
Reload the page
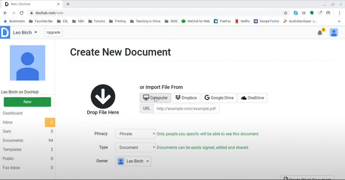tap(22, 13)
